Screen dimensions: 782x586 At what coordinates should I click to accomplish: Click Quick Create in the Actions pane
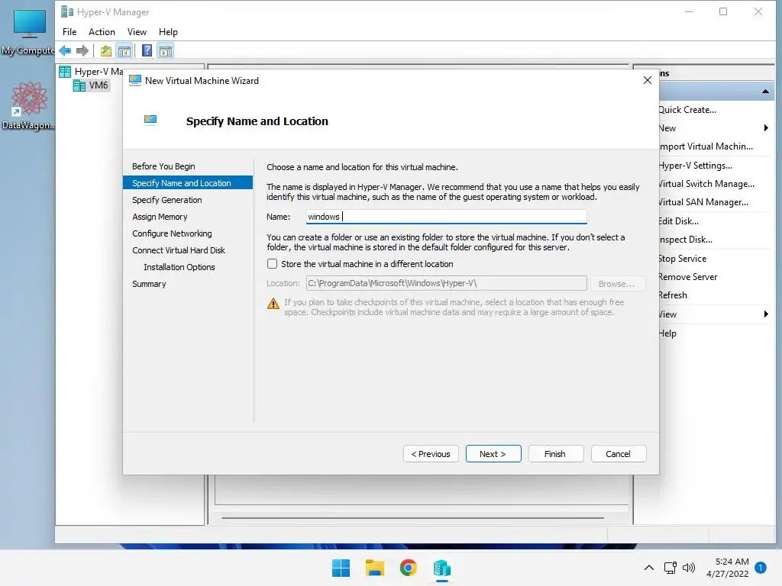tap(687, 110)
